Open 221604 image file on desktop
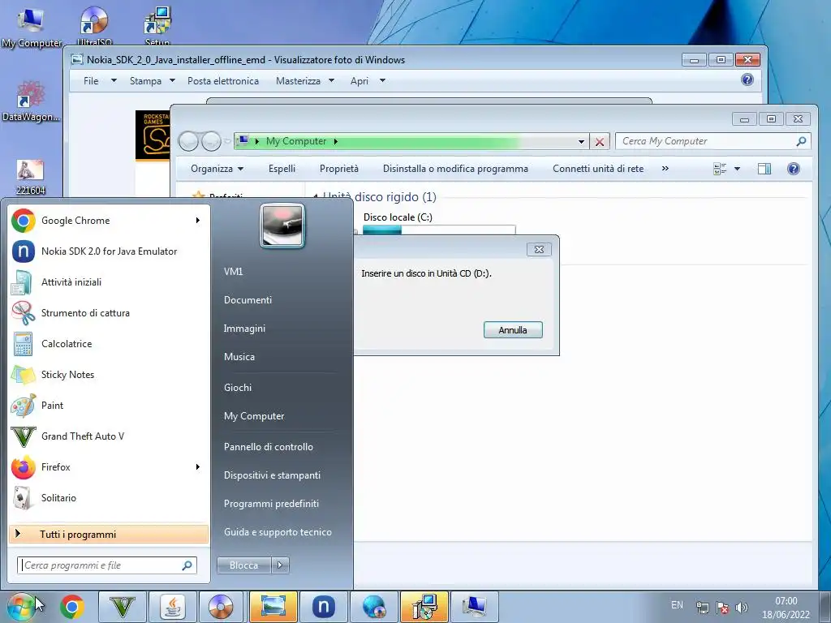 [30, 176]
